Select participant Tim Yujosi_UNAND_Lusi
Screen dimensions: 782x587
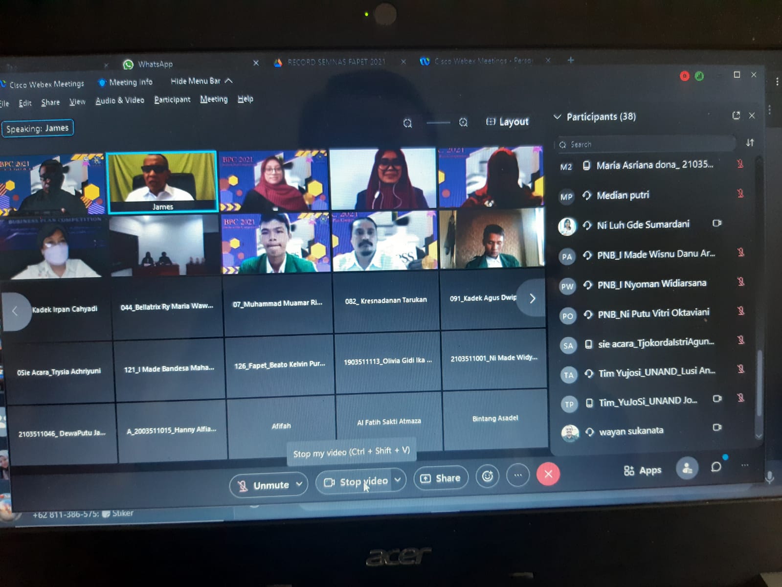point(656,372)
